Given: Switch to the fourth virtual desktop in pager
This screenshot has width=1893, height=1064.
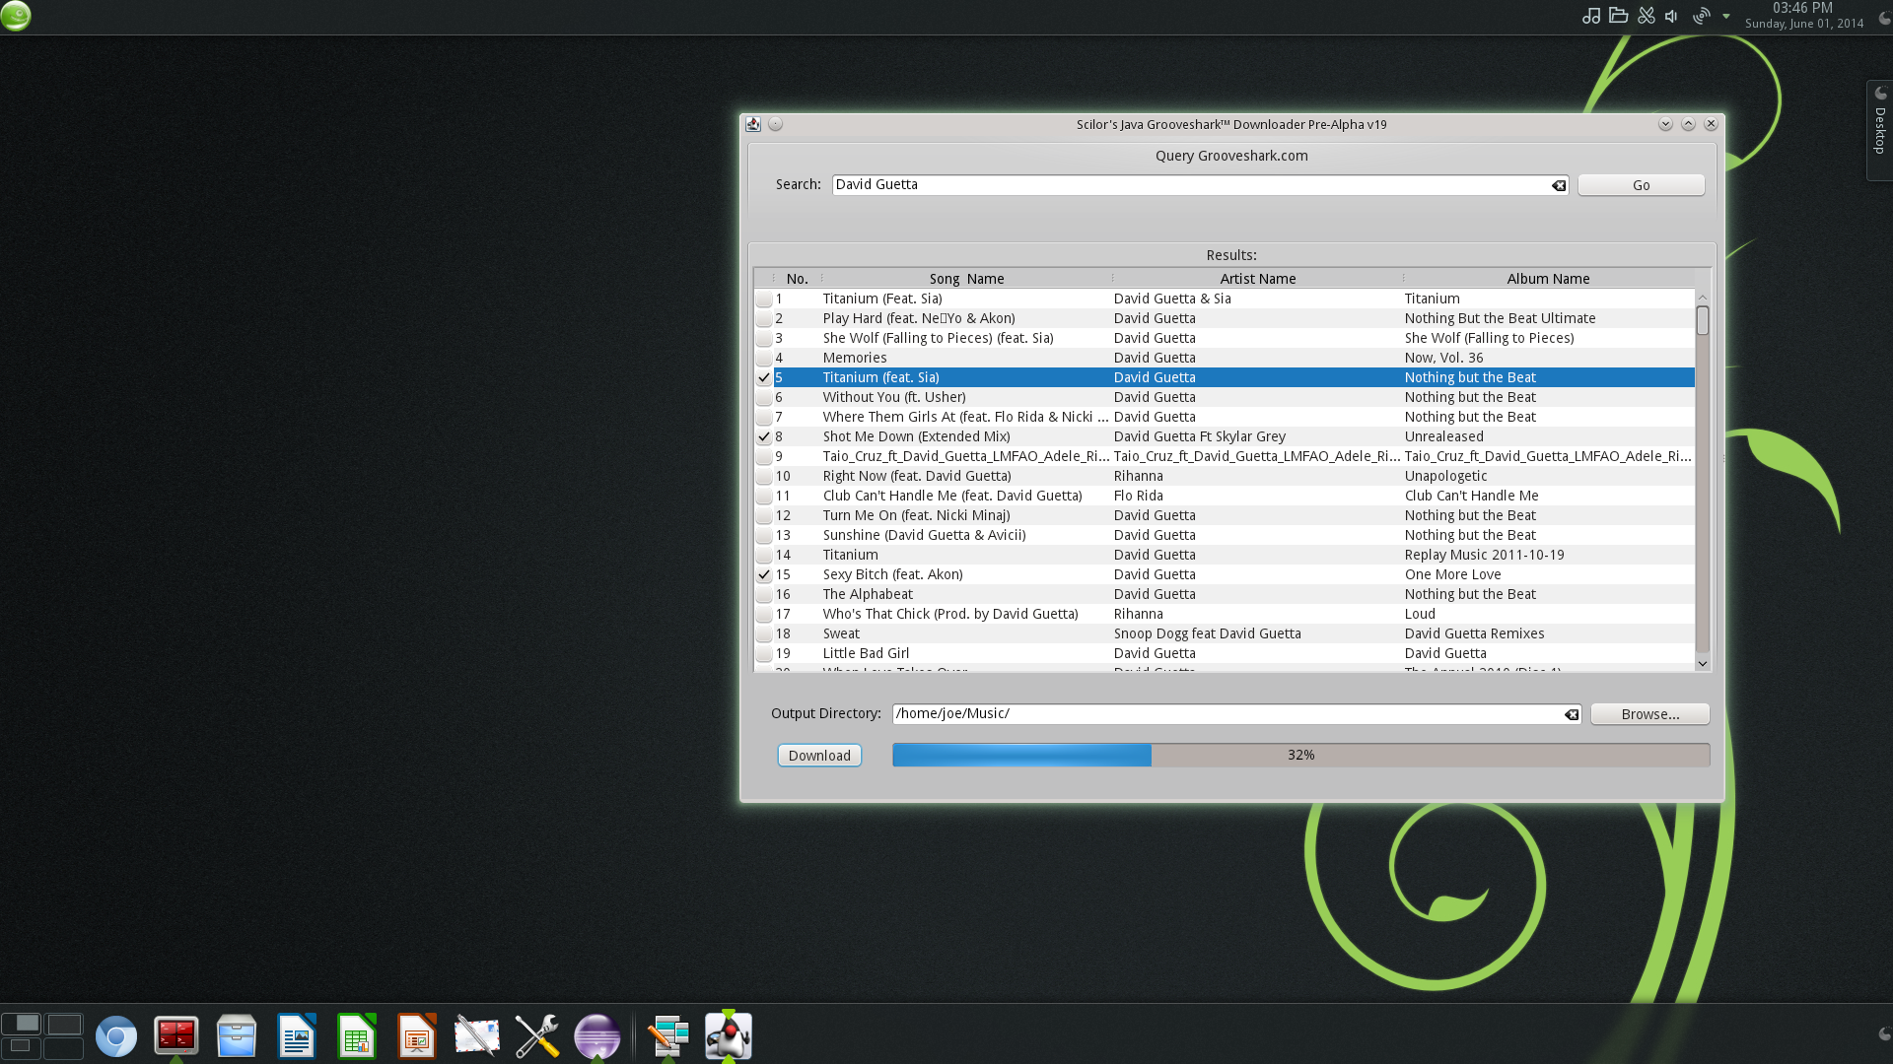Looking at the screenshot, I should [64, 1047].
